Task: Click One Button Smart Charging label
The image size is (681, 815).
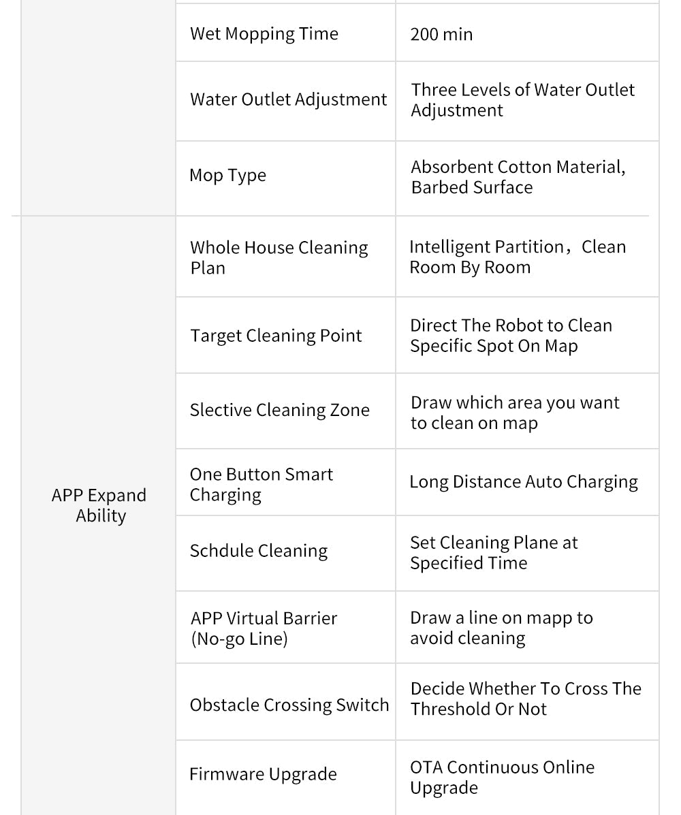Action: [x=261, y=484]
